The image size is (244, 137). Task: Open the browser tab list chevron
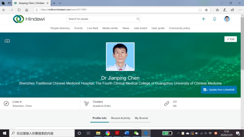(60, 3)
